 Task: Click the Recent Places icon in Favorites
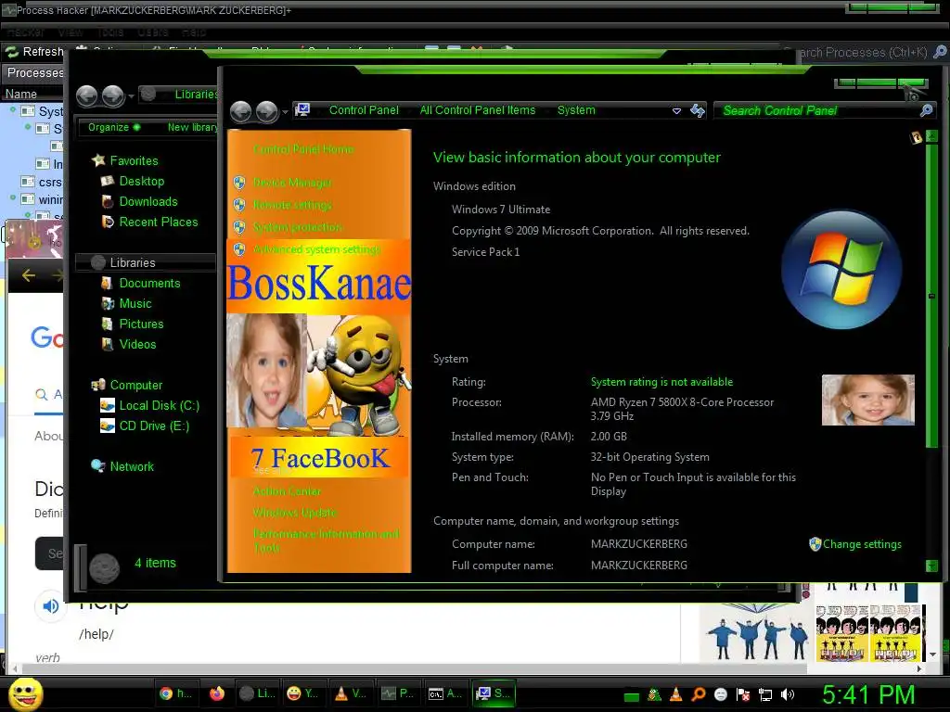point(108,222)
